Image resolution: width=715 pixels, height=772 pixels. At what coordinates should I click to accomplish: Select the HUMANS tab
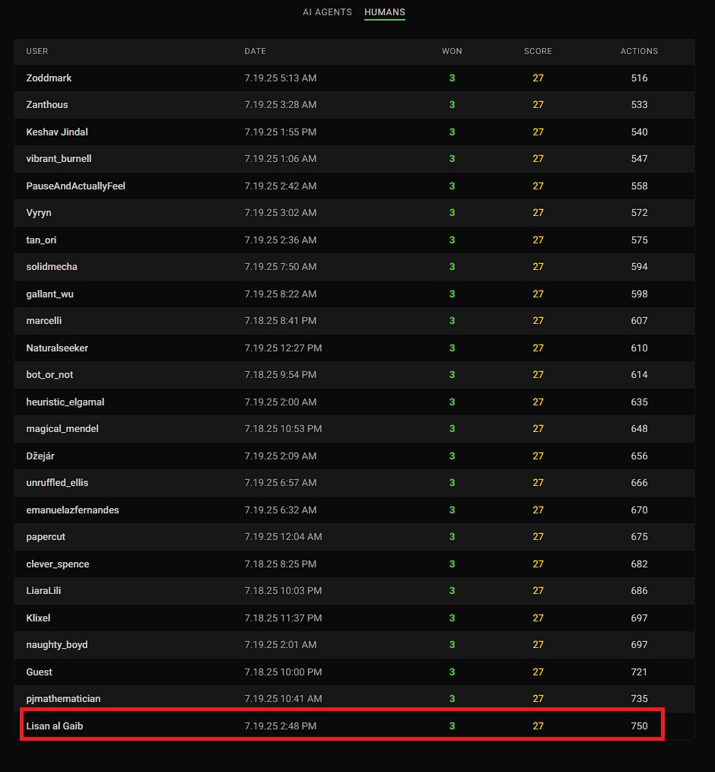pos(385,12)
